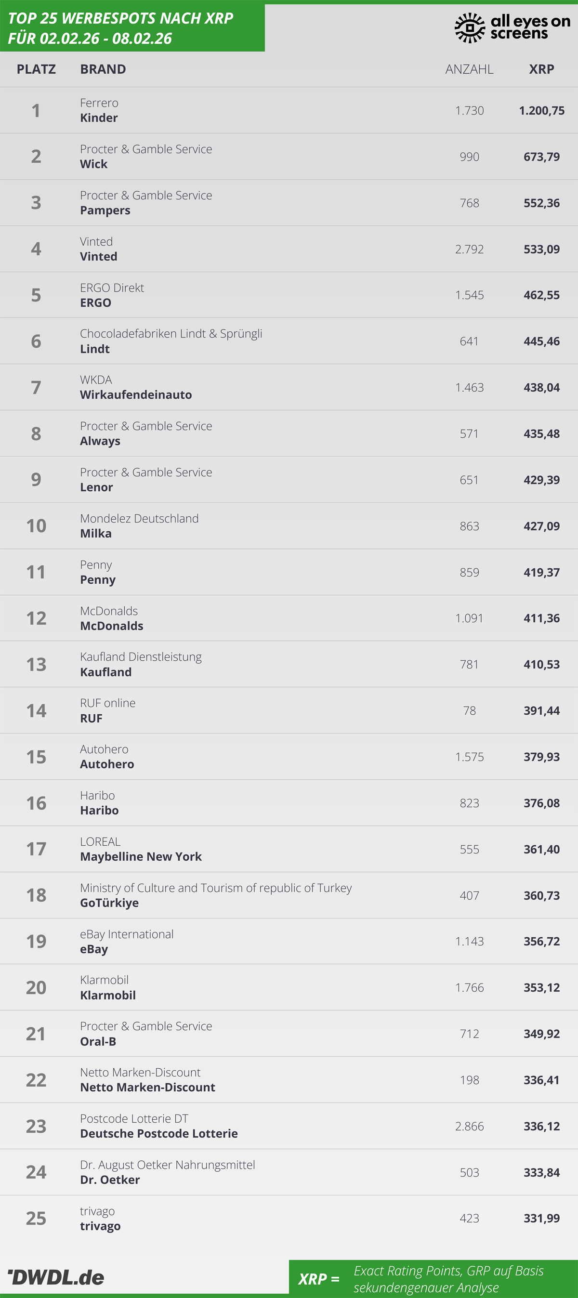Viewport: 578px width, 1298px height.
Task: Click the DWDL.de logo
Action: point(56,1277)
